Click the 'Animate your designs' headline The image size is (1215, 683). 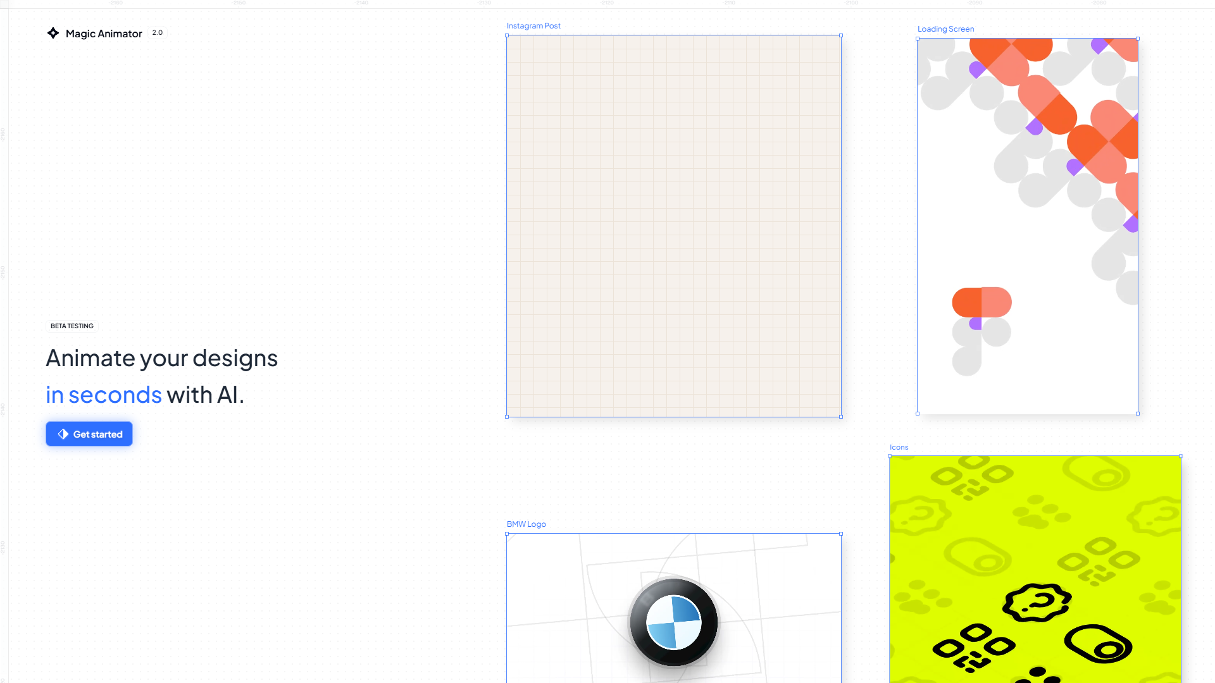click(x=162, y=358)
